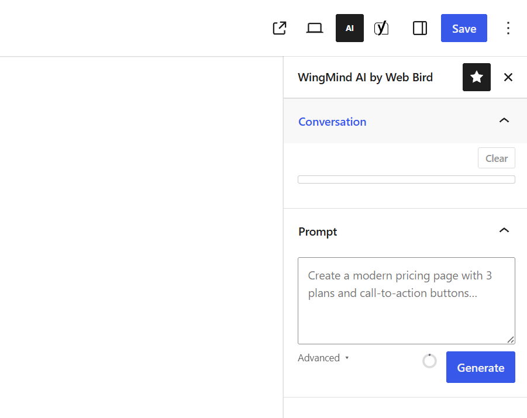Save the current page
Screen dimensions: 527x418
point(464,28)
